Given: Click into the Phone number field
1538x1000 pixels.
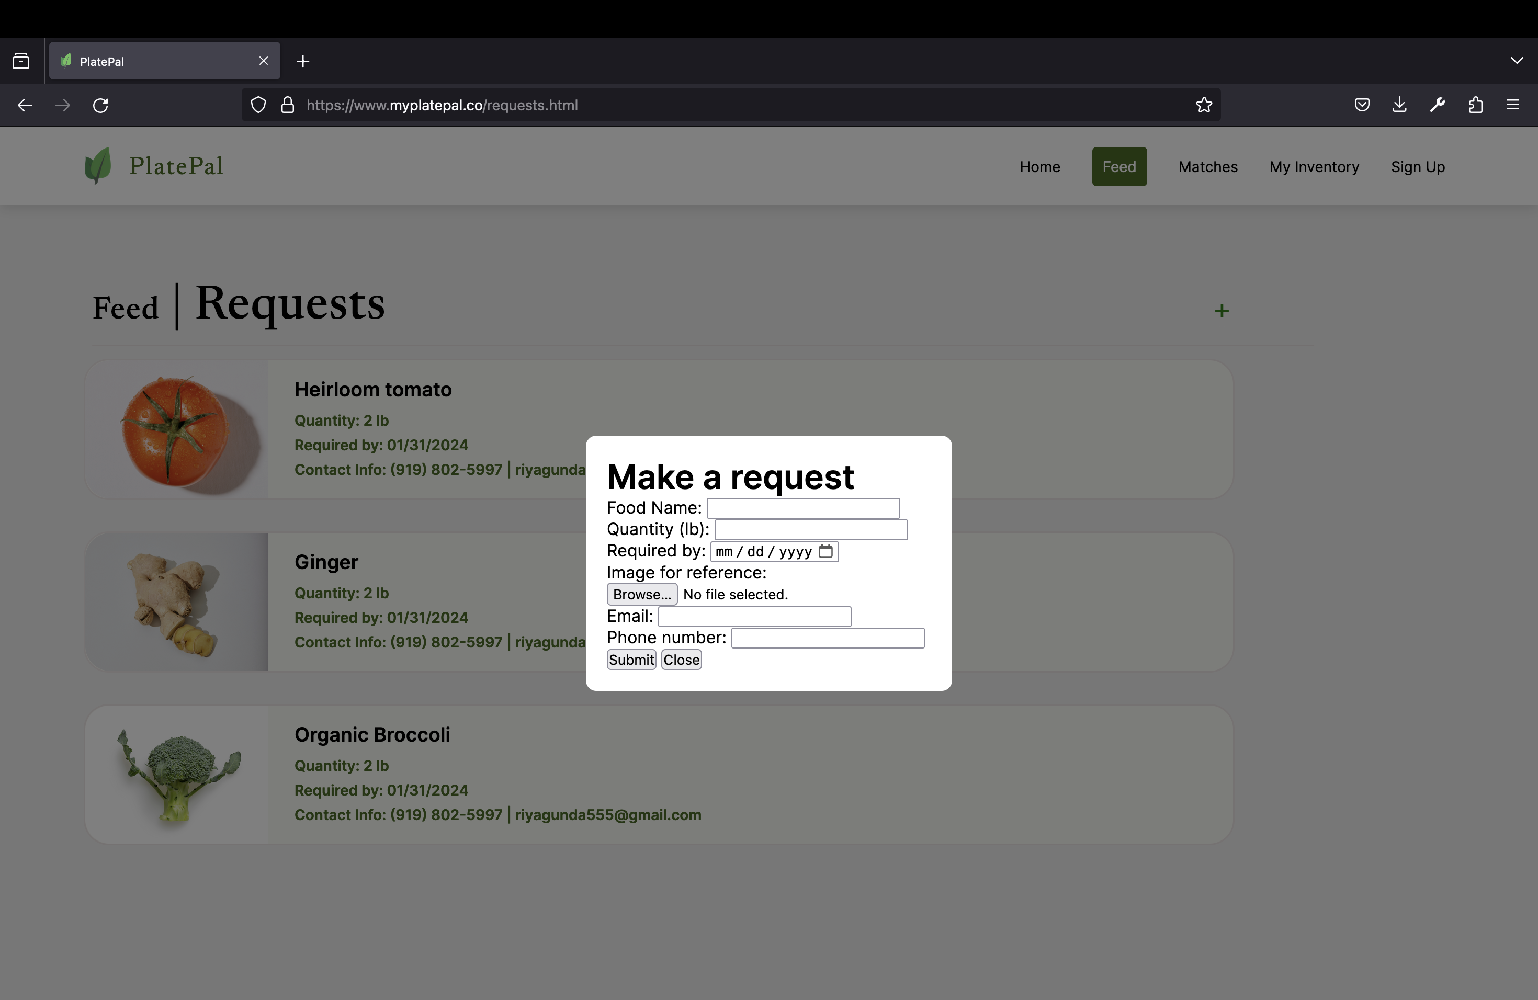Looking at the screenshot, I should (827, 638).
